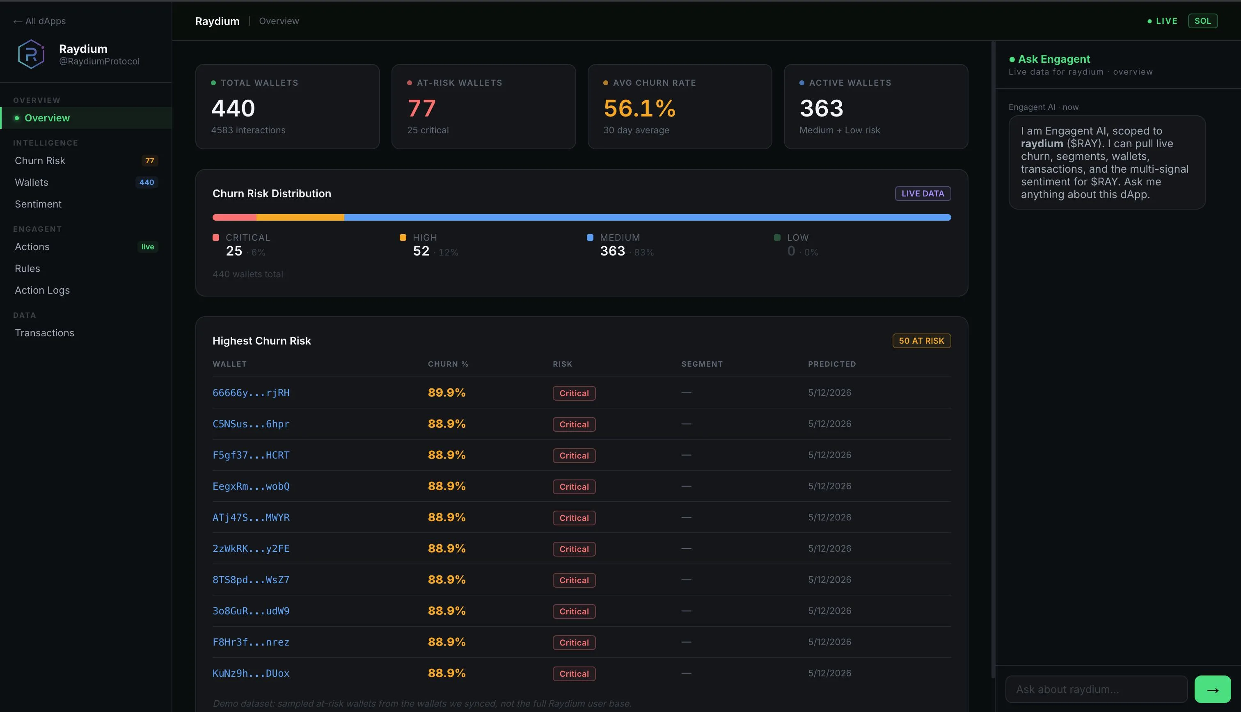Click the orange high segment of distribution bar
Viewport: 1241px width, 712px height.
(300, 217)
